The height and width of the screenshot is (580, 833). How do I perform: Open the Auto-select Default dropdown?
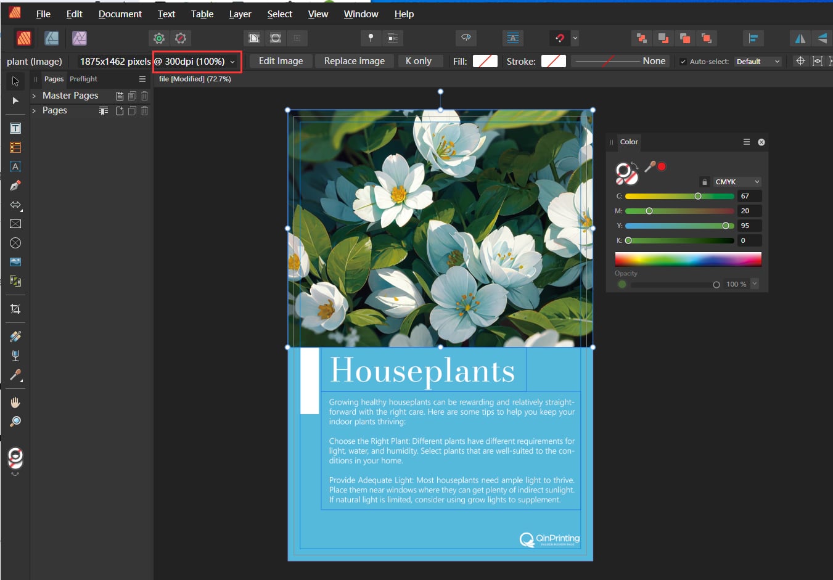(x=758, y=62)
